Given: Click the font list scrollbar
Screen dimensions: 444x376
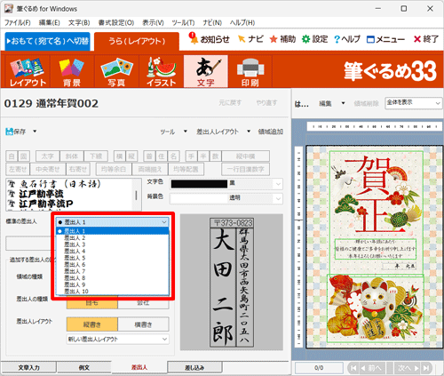Looking at the screenshot, I should coord(136,195).
